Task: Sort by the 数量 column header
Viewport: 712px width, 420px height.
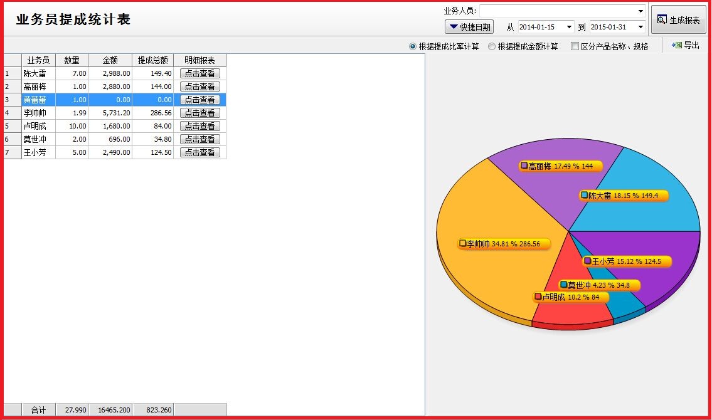Action: 72,60
